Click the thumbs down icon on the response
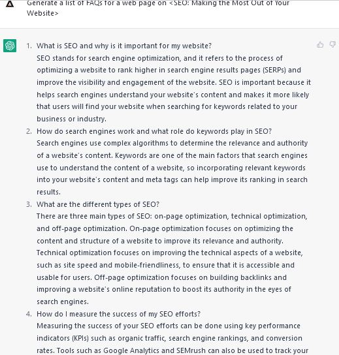Viewport: 339px width, 355px height. pyautogui.click(x=332, y=45)
